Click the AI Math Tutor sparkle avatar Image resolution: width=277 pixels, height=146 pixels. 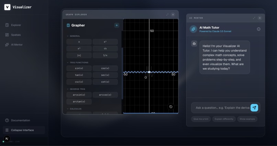click(x=193, y=29)
